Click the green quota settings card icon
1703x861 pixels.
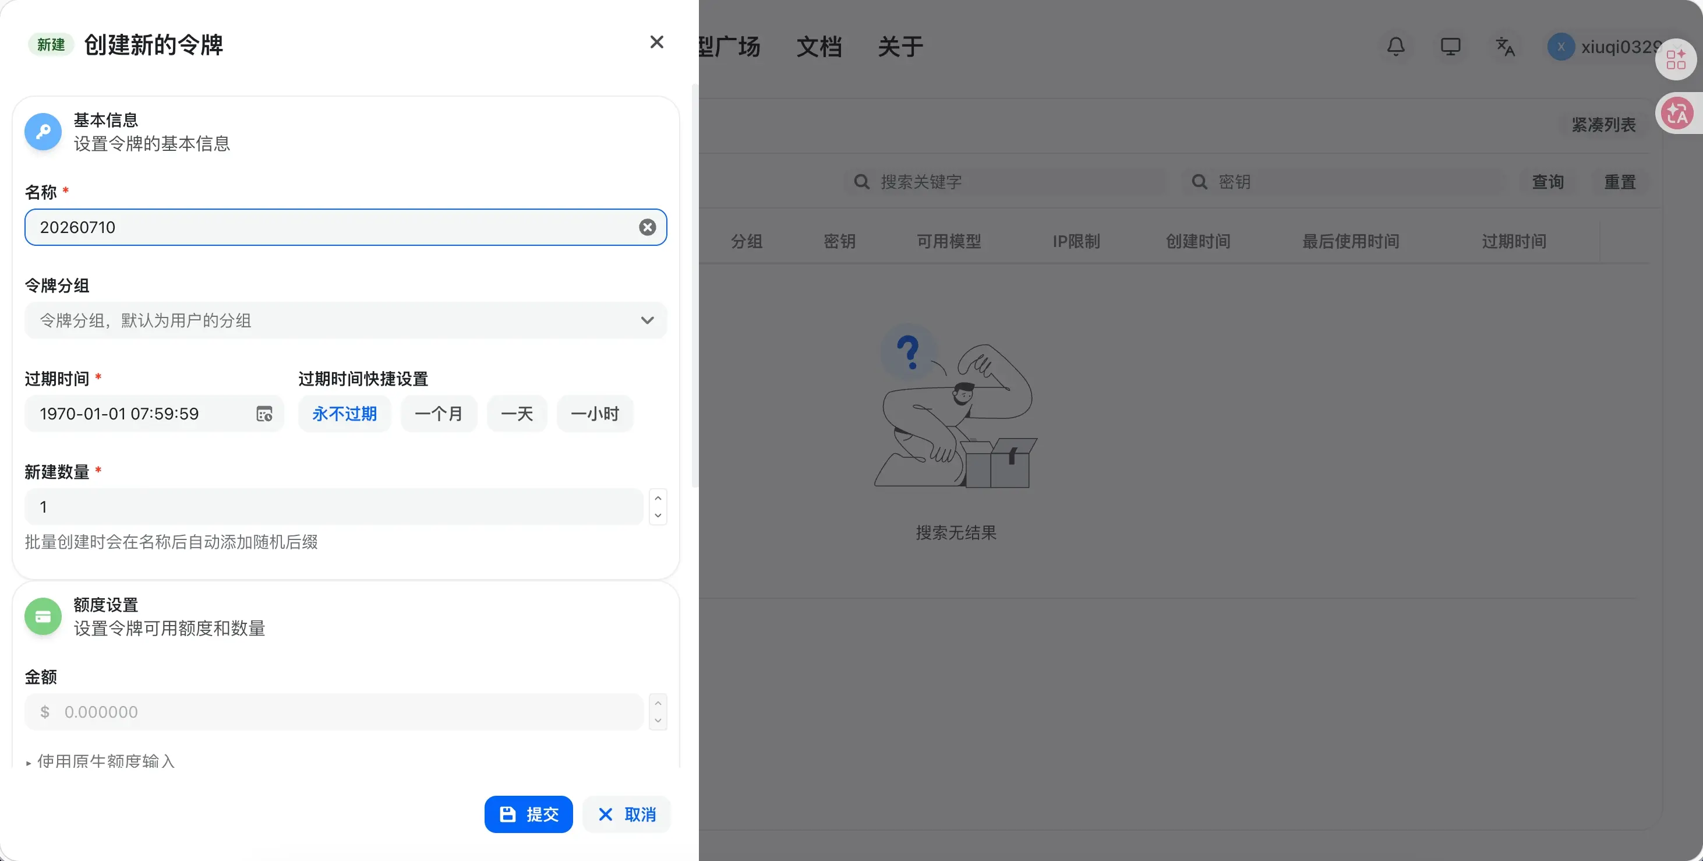pyautogui.click(x=43, y=616)
